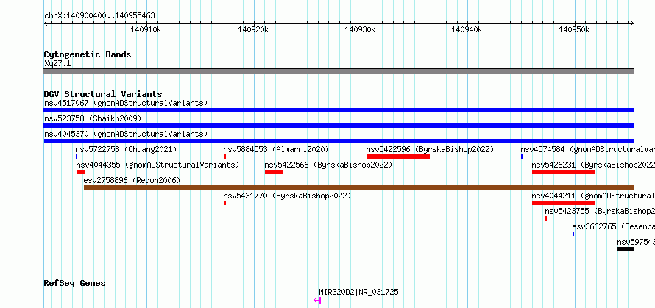Open nsv5884553 (Almarri2020) label
Image resolution: width=655 pixels, height=308 pixels.
(276, 149)
